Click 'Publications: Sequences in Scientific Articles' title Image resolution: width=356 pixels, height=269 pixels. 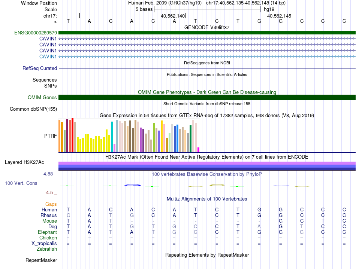click(x=207, y=74)
